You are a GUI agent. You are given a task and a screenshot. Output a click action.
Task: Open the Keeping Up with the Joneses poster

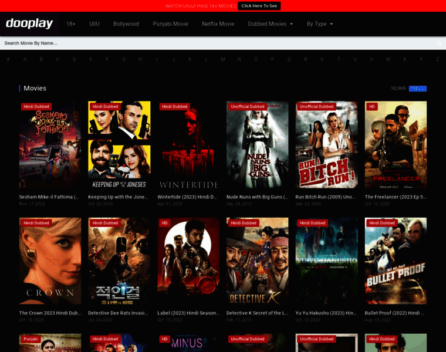coord(119,145)
